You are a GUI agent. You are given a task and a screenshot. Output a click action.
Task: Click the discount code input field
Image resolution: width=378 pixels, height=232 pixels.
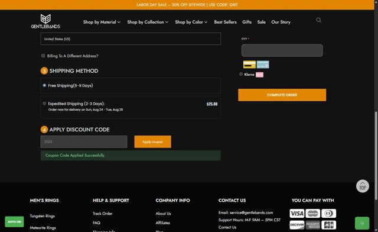point(84,141)
